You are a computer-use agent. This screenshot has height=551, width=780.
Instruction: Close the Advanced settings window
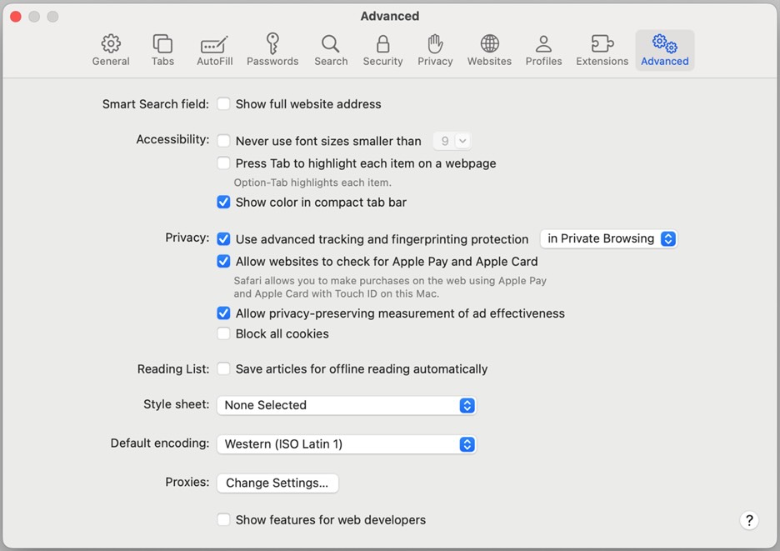coord(16,17)
